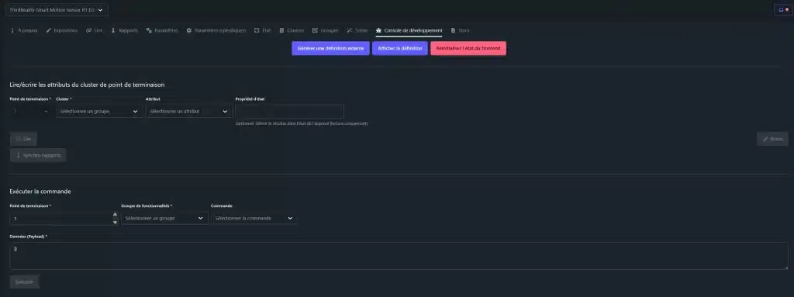Click inside the Données (Payload) text area
Image resolution: width=794 pixels, height=297 pixels.
pyautogui.click(x=399, y=256)
